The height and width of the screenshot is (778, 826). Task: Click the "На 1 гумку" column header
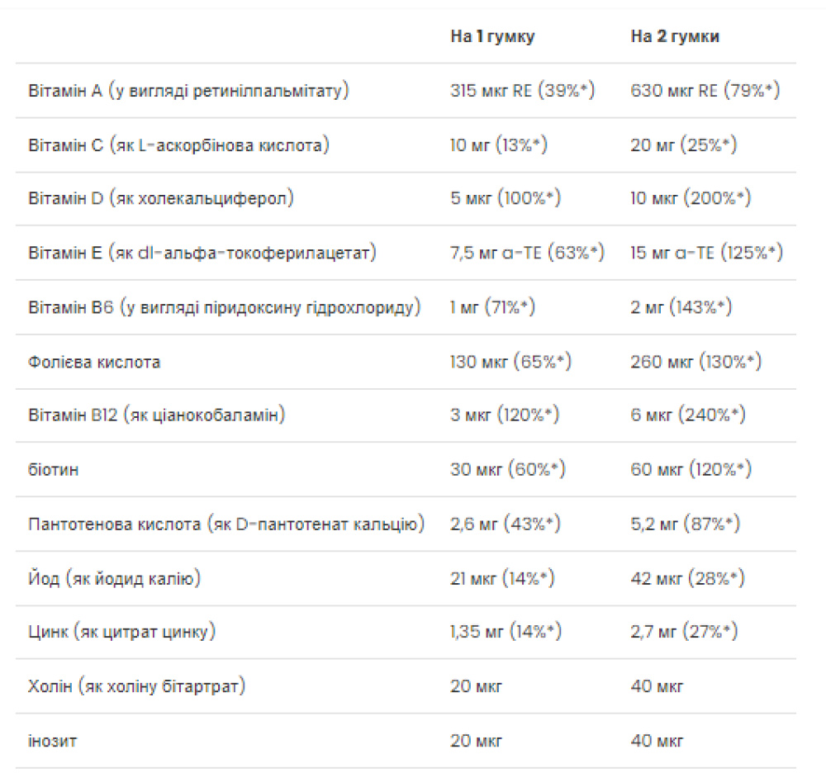click(x=492, y=36)
